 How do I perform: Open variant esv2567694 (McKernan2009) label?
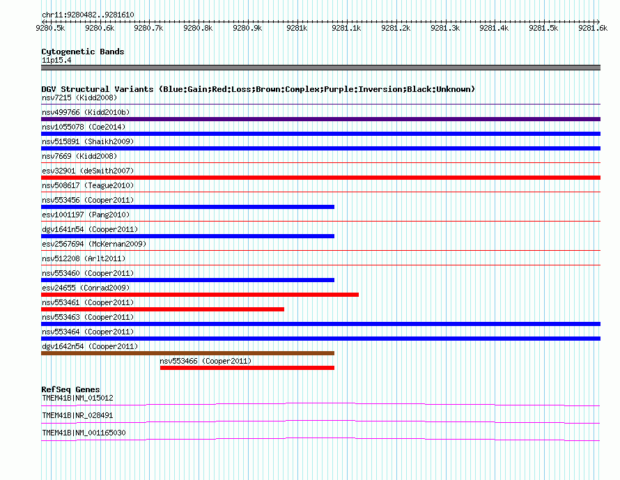coord(94,244)
